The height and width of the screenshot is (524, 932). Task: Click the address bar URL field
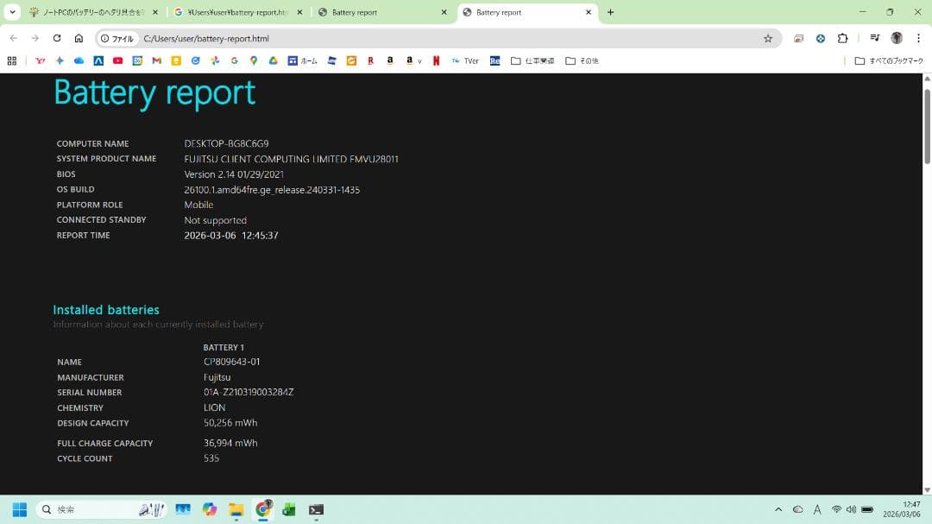coord(431,38)
